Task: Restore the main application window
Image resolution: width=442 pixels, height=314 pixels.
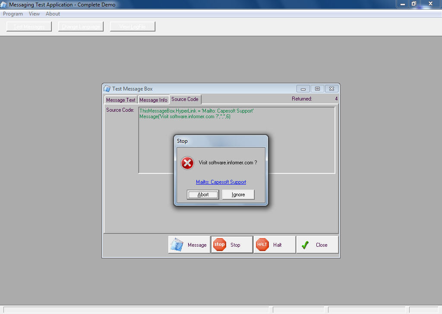Action: [x=414, y=3]
